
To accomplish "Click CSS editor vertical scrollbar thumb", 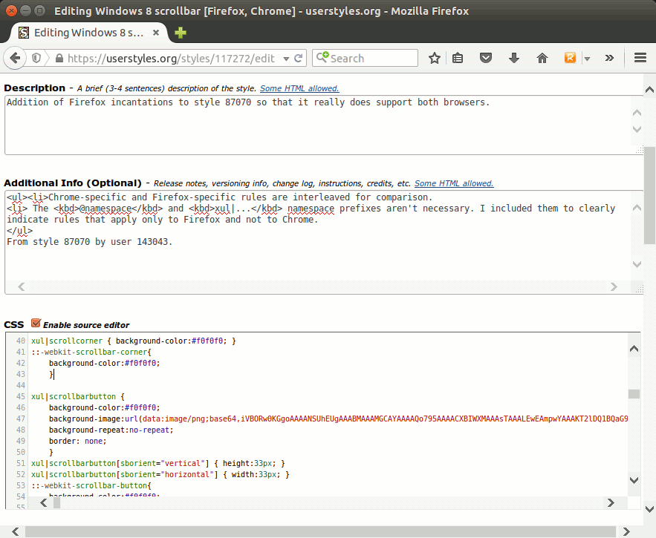I will 634,394.
